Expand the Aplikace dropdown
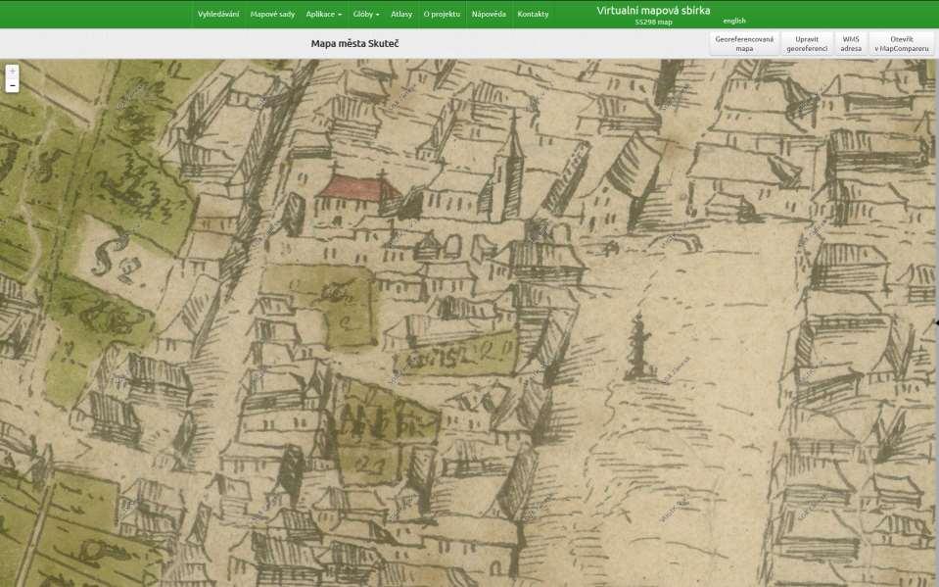939x587 pixels. 323,14
